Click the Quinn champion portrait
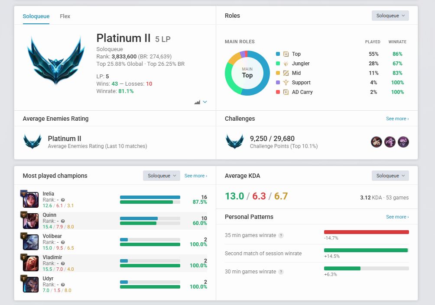Screen dimensions: 435x305 point(31,221)
